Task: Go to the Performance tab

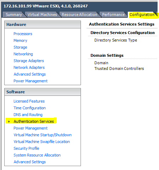Action: pos(113,15)
